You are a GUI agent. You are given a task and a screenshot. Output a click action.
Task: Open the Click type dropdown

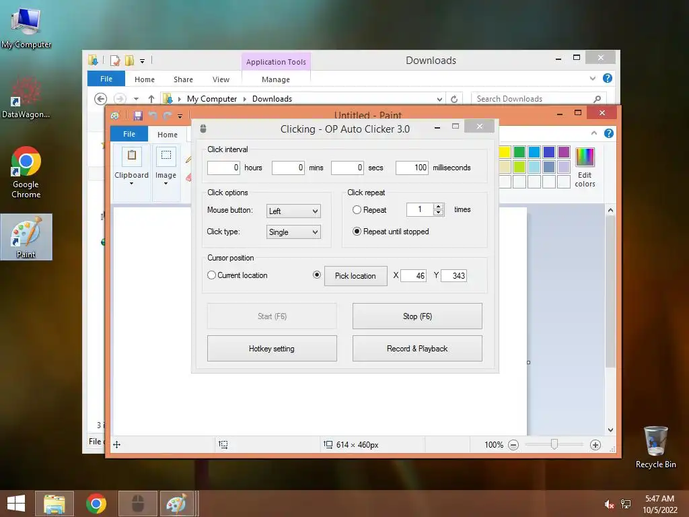click(x=293, y=232)
